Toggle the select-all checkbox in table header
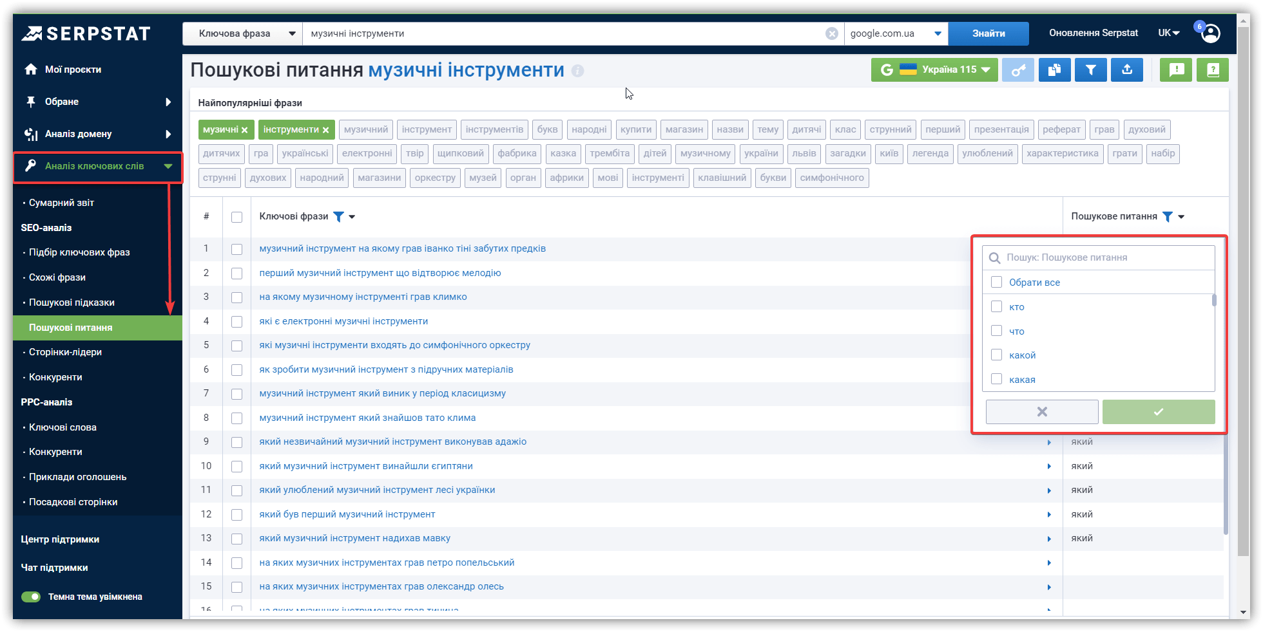This screenshot has width=1263, height=632. (x=236, y=217)
